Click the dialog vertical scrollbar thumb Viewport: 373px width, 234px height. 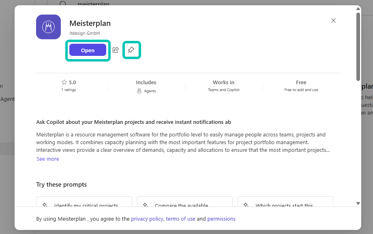[358, 47]
